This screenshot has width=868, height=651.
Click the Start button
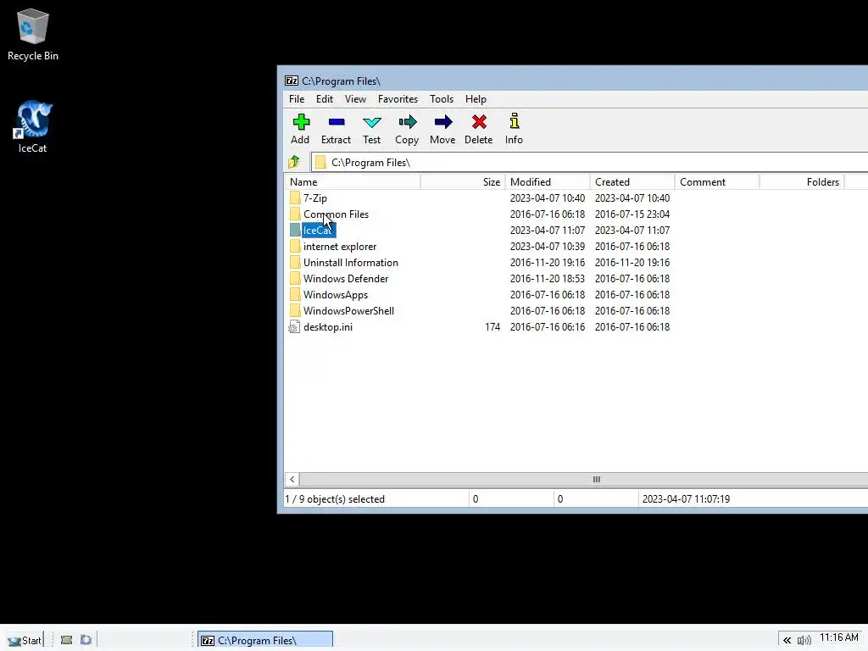[25, 641]
